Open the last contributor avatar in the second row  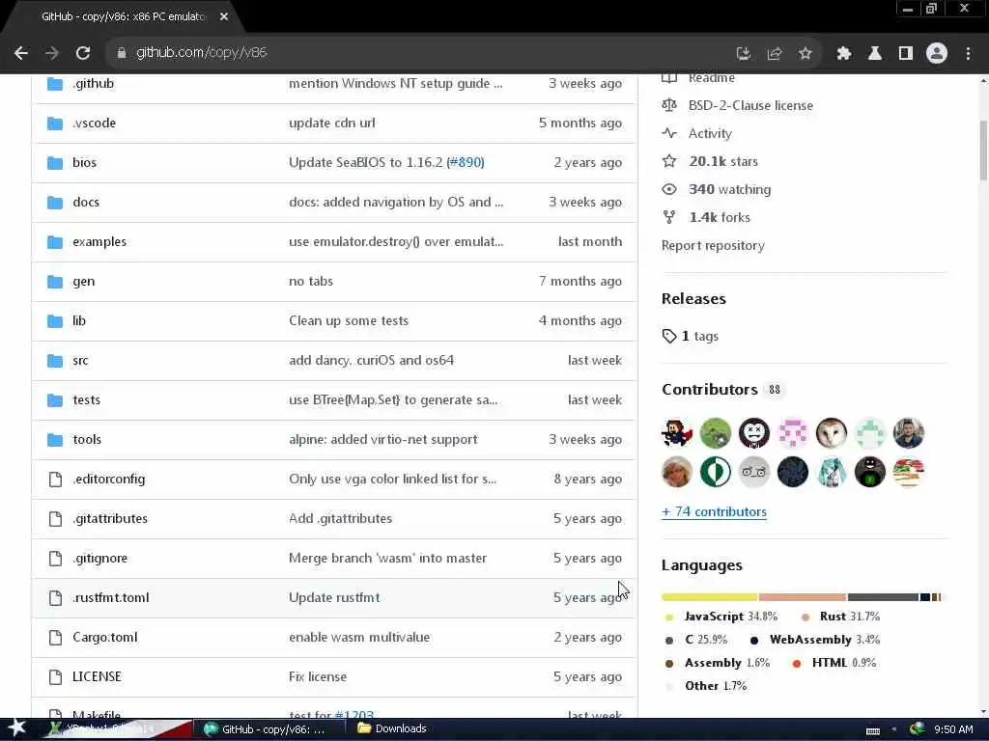pos(909,472)
